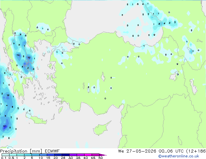Image resolution: width=206 pixels, height=159 pixels.
Task: Select the 40–45 mm magenta legend segment
Action: point(88,155)
